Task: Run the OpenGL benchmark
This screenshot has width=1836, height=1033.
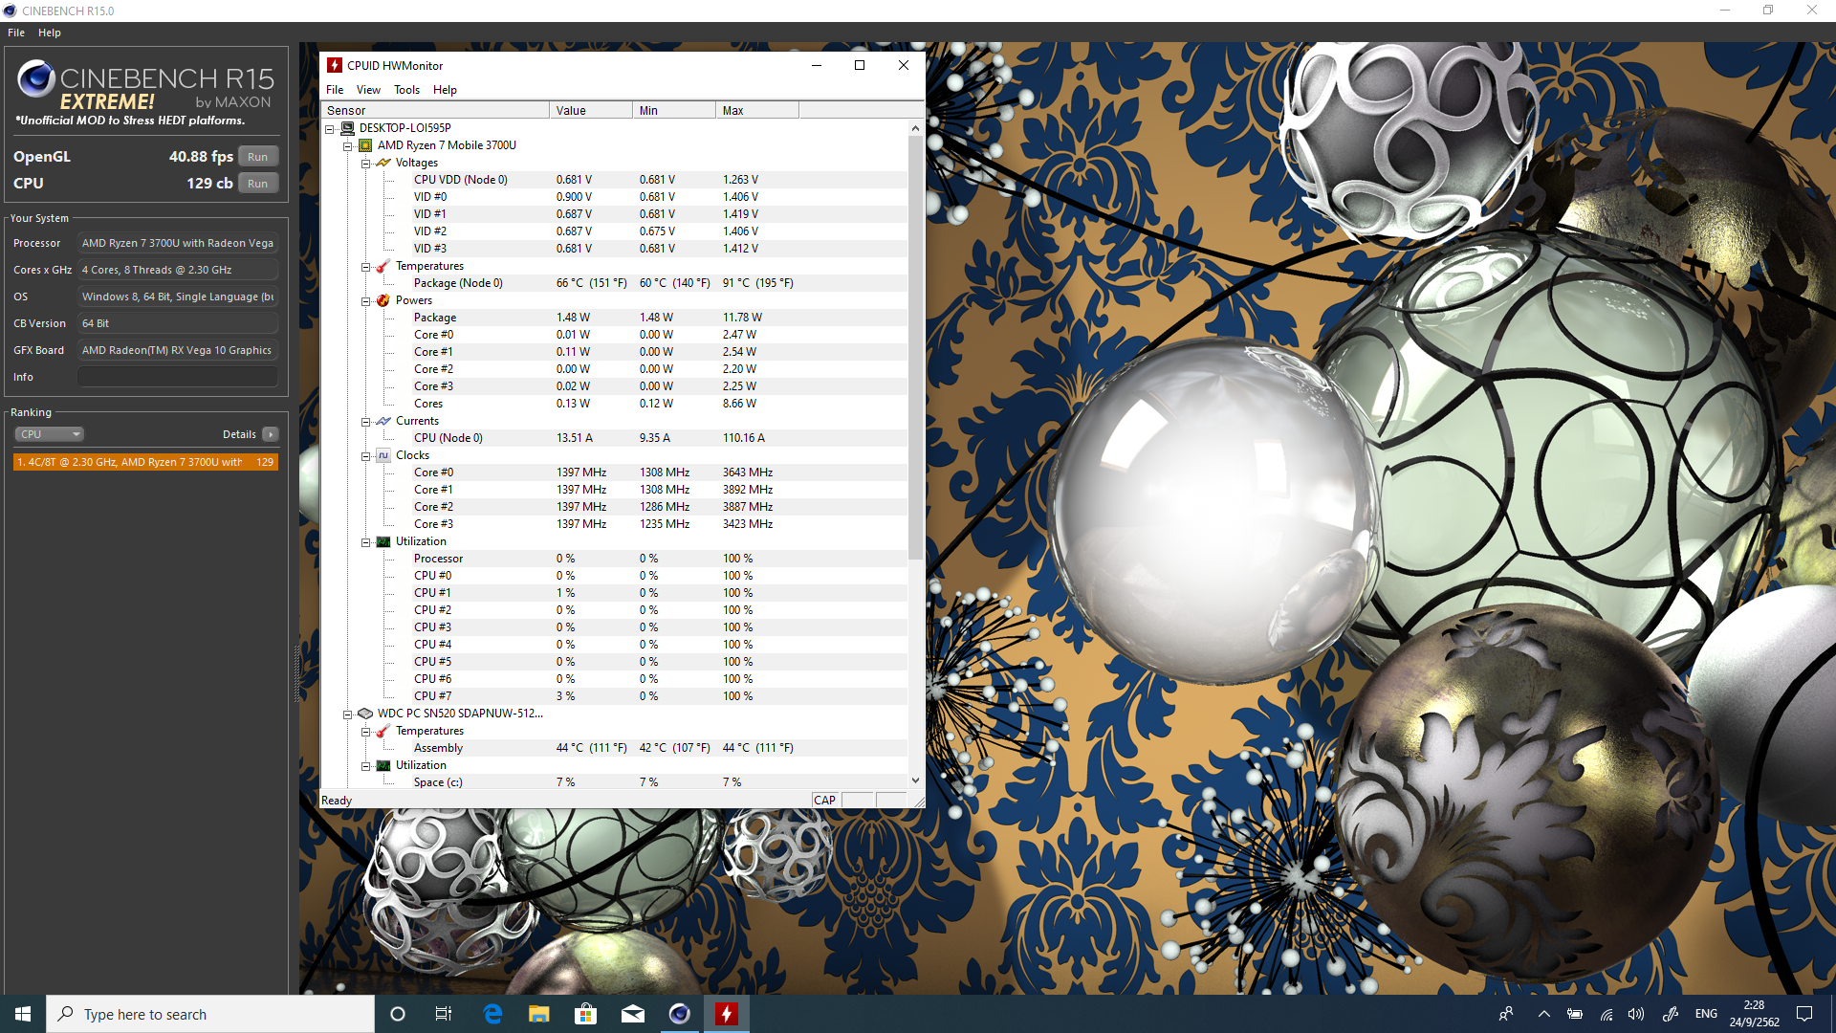Action: [x=258, y=157]
